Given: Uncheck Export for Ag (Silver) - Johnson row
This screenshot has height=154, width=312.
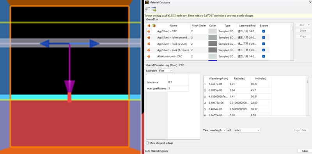Looking at the screenshot, I should click(x=264, y=37).
